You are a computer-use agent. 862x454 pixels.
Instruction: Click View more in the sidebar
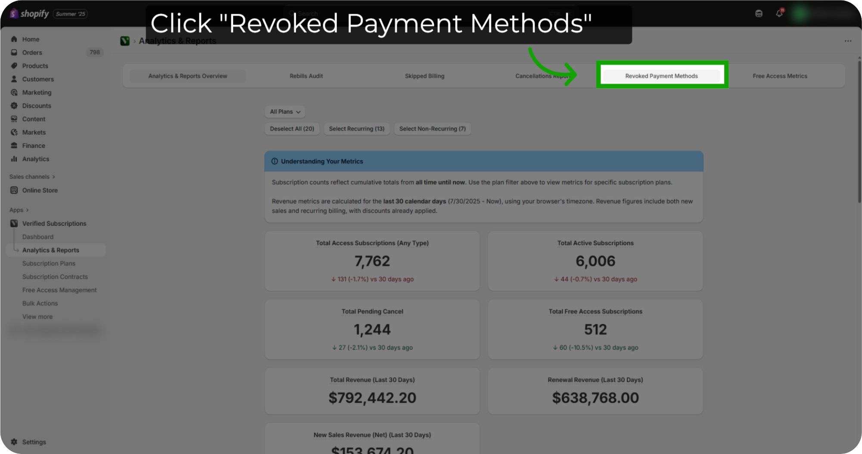[x=37, y=317]
